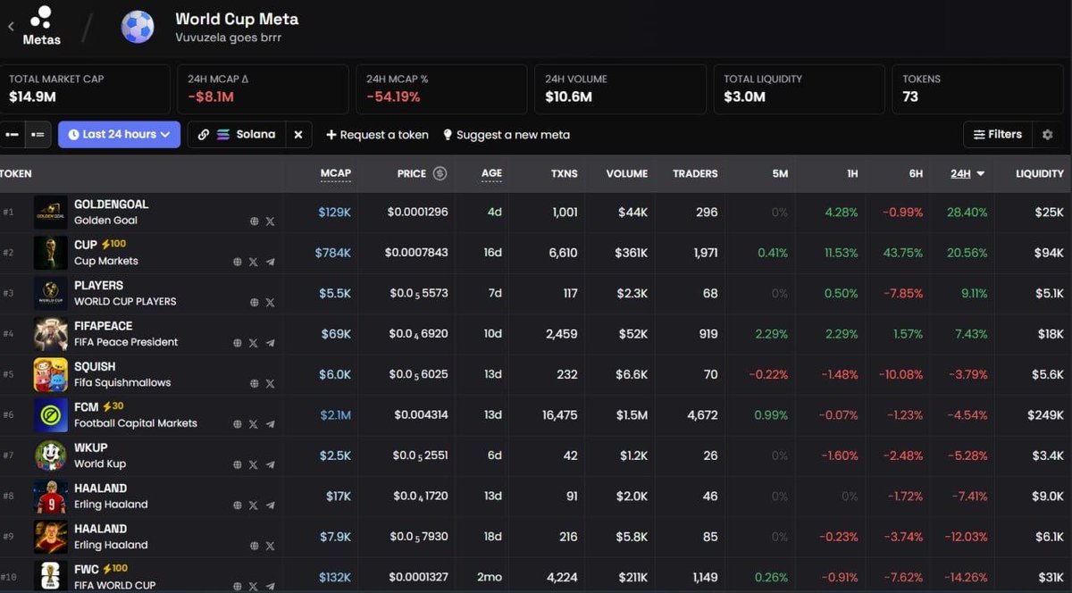This screenshot has width=1072, height=593.
Task: Open the SQUISH token thumbnail
Action: pos(51,375)
